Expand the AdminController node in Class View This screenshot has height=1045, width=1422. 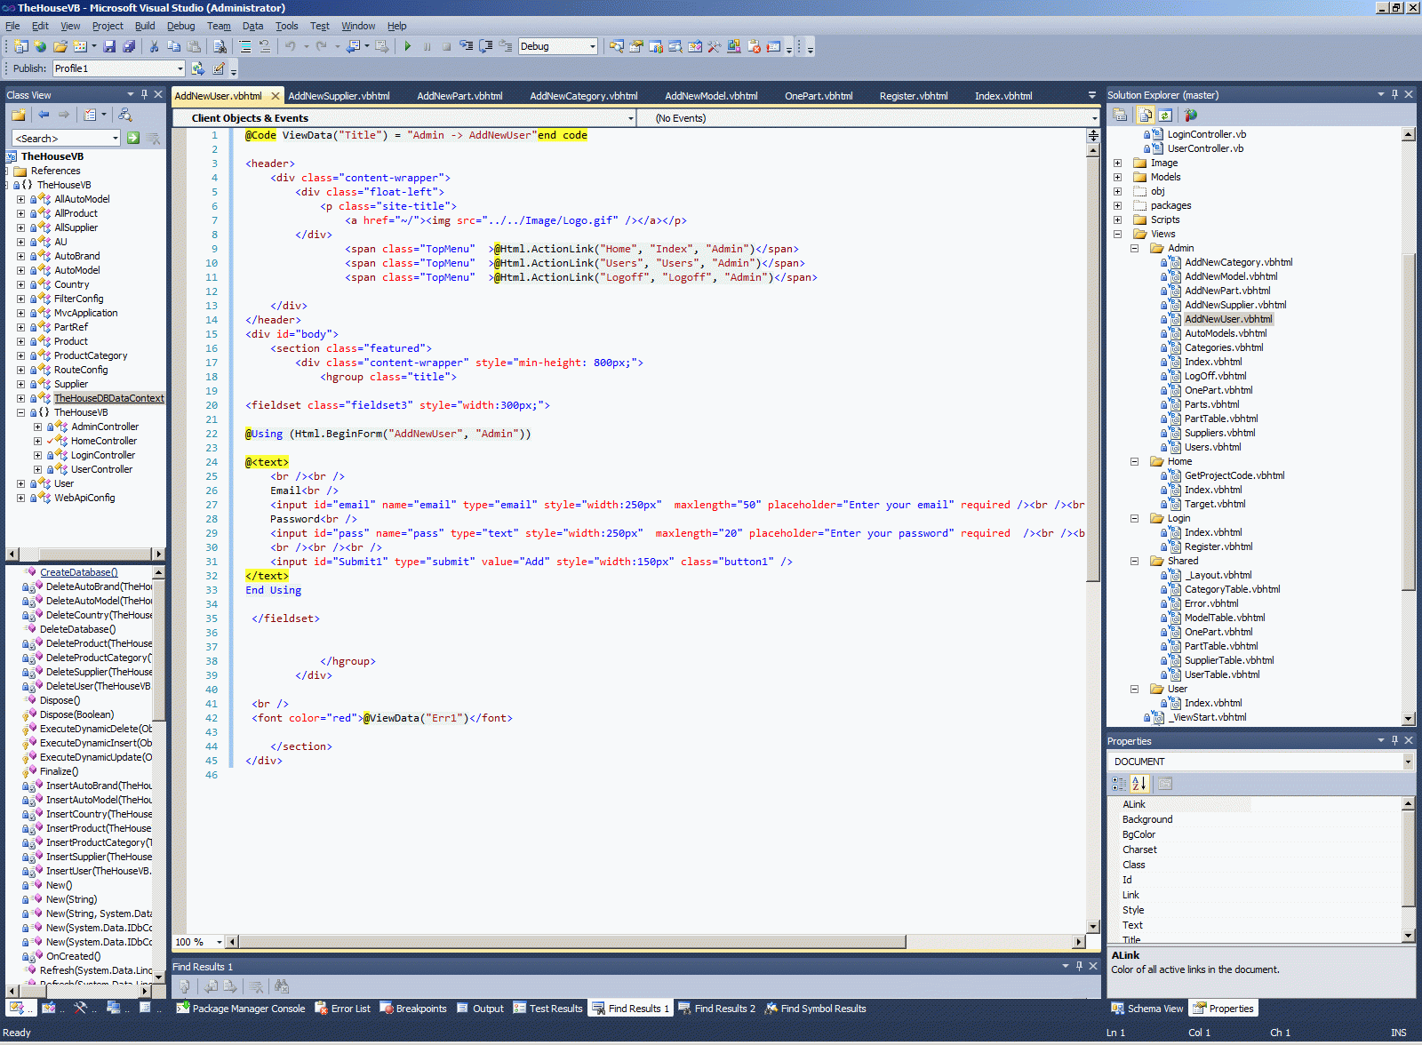(37, 427)
